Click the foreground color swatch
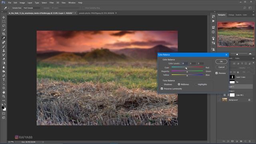Screen dimensions: 256x144 point(3,108)
